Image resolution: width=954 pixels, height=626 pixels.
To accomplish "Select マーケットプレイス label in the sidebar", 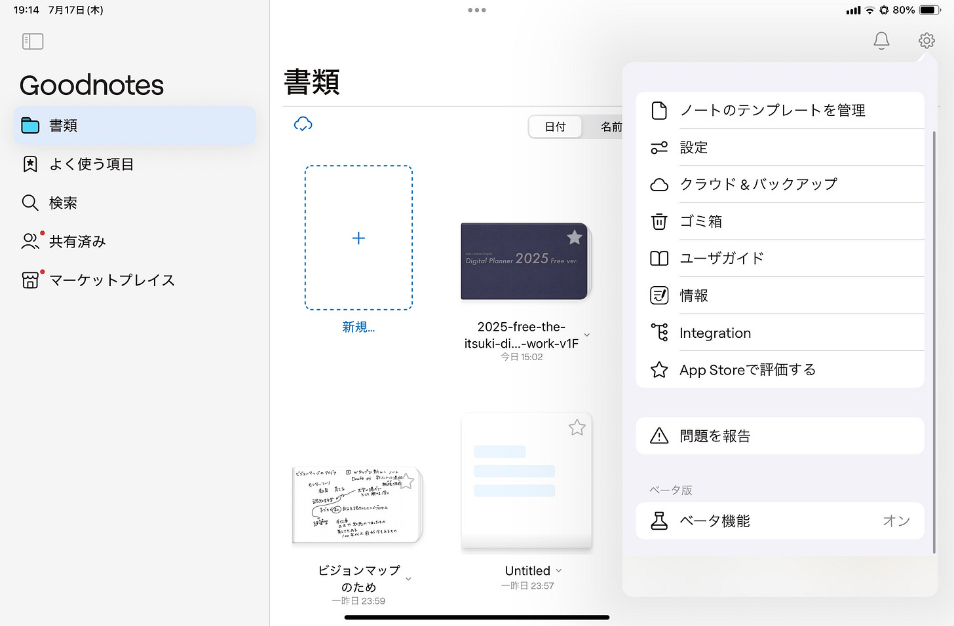I will [x=112, y=280].
